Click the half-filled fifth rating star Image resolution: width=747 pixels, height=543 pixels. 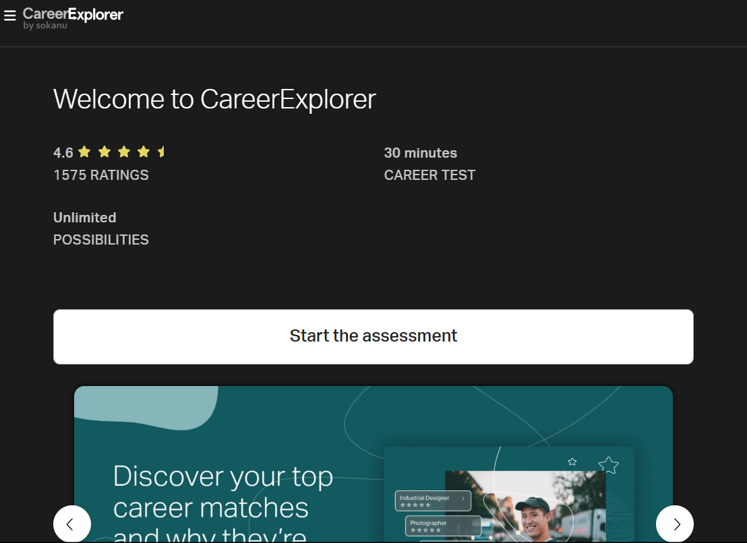click(161, 152)
